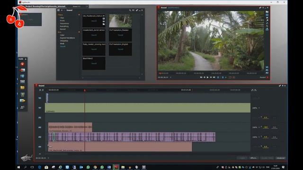Toggle the A3 track in timeline
303x170 pixels.
pyautogui.click(x=40, y=137)
